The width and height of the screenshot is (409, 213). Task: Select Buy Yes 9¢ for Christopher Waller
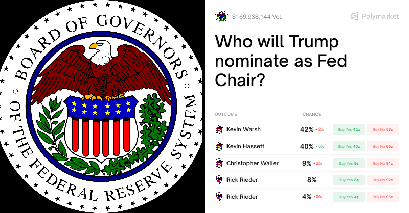click(349, 163)
